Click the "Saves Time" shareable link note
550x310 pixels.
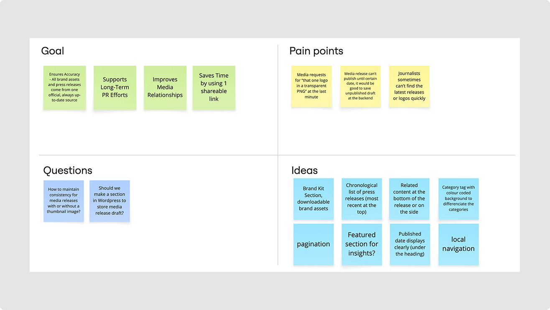(x=214, y=87)
